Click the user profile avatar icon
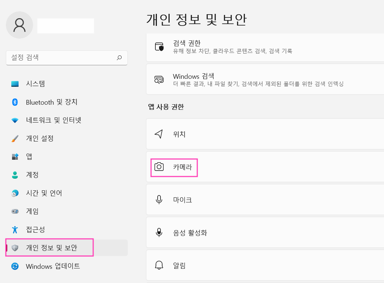Screen dimensions: 384x283 19,25
